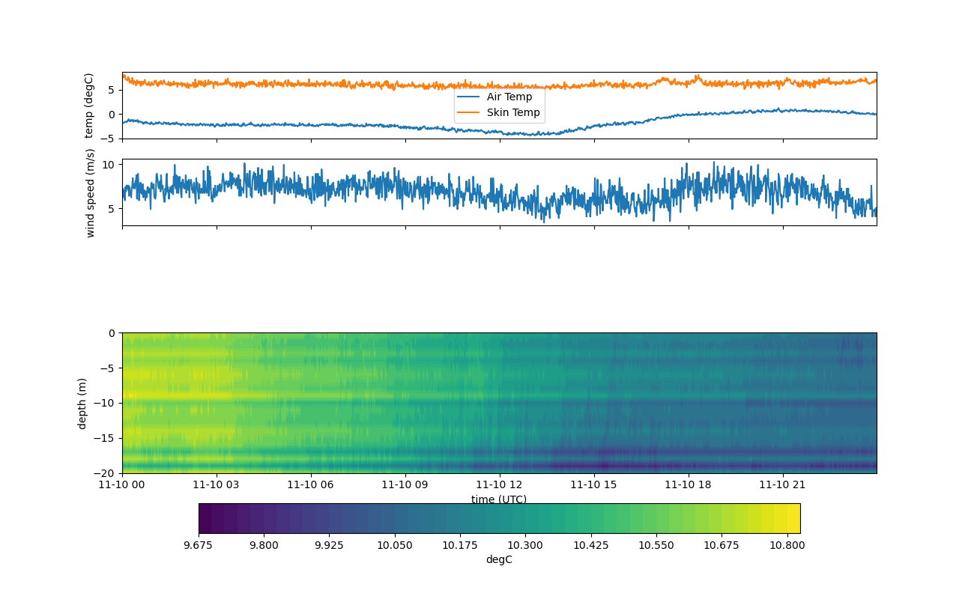
Task: Select the '11-10 12' time tick
Action: point(500,484)
